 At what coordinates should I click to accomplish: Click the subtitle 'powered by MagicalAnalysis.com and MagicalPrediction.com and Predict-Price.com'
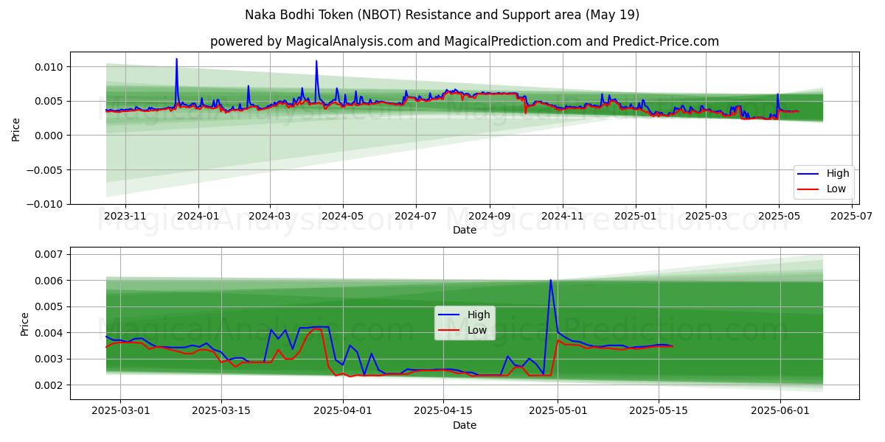pos(465,41)
